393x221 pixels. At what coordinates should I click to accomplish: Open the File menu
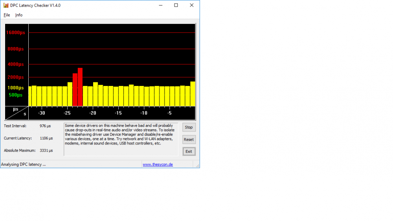click(x=7, y=15)
